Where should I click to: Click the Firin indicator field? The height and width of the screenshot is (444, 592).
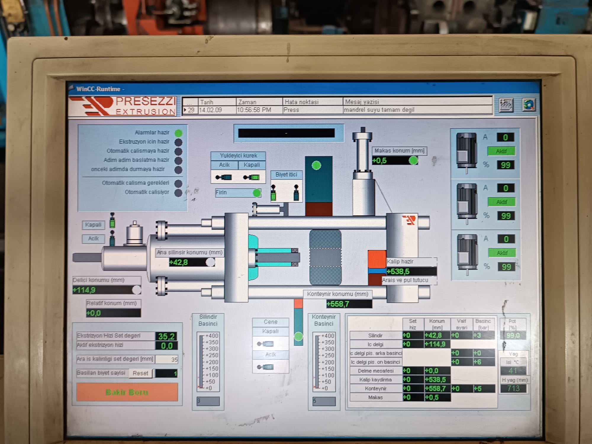(x=238, y=193)
